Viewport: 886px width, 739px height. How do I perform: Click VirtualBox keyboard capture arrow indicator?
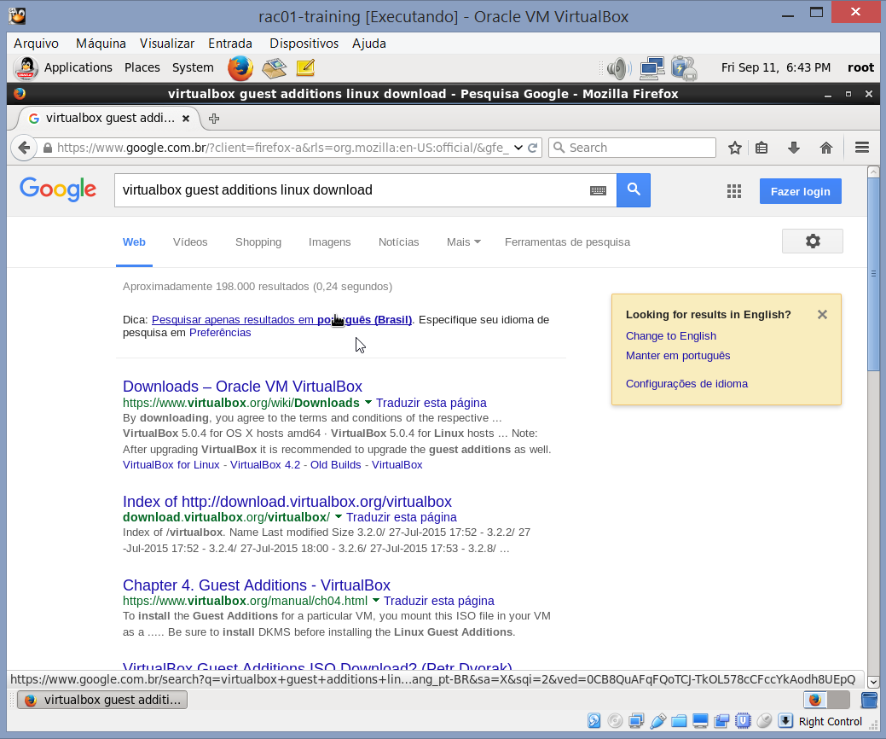[x=785, y=721]
